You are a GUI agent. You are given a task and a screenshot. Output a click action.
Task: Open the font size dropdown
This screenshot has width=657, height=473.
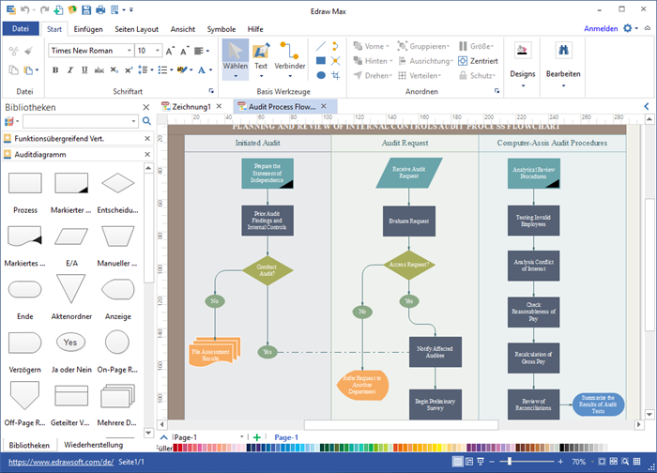pos(158,51)
